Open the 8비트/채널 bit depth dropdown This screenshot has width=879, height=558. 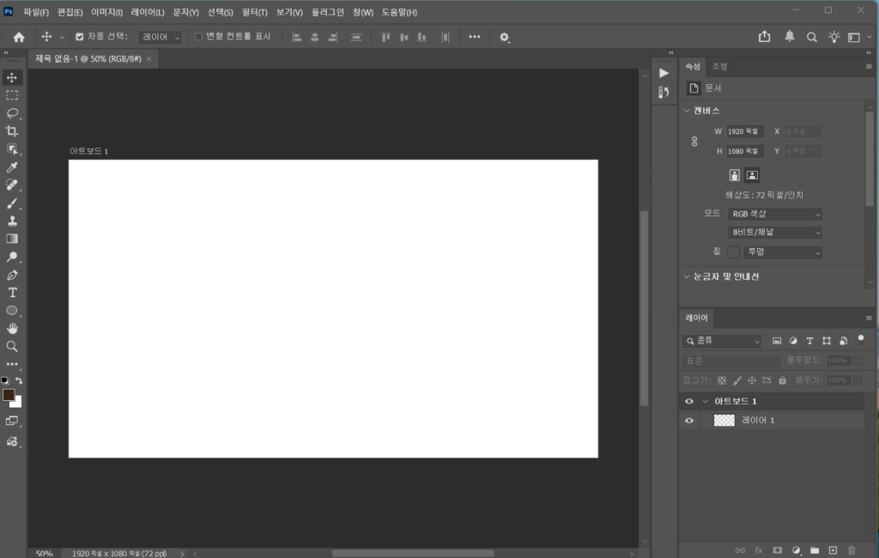(x=774, y=233)
